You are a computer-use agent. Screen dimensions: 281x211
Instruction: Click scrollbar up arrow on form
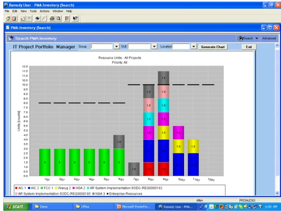[x=277, y=45]
